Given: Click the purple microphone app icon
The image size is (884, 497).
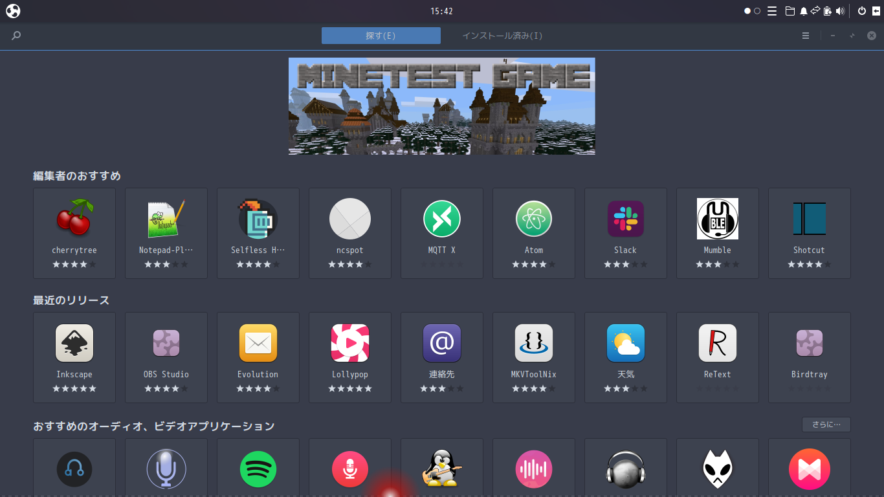Looking at the screenshot, I should (166, 469).
